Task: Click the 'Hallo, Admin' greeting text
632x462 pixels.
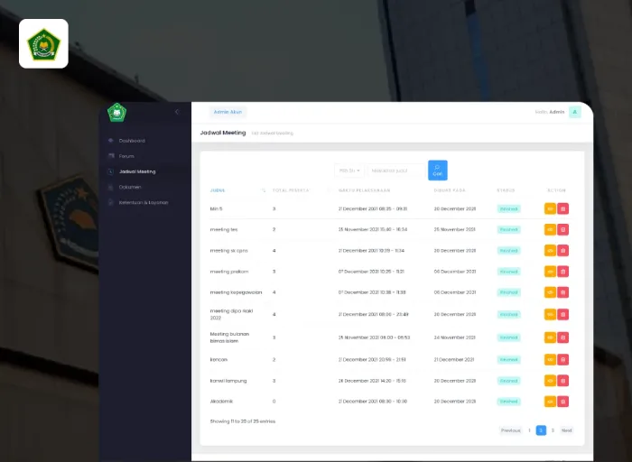Action: [x=549, y=112]
